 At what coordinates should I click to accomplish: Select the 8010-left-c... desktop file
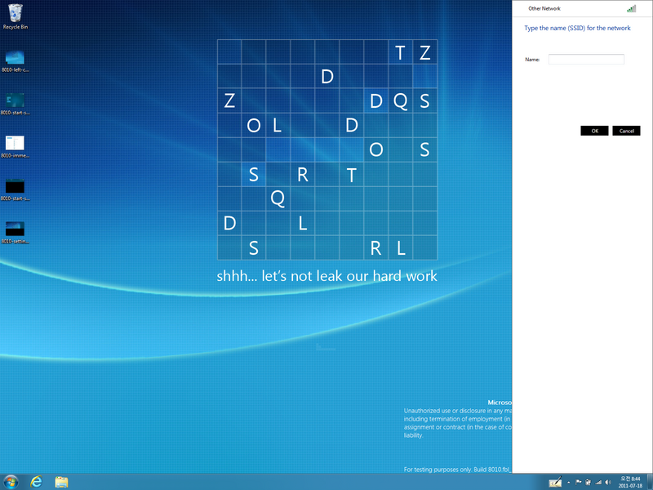tap(15, 61)
